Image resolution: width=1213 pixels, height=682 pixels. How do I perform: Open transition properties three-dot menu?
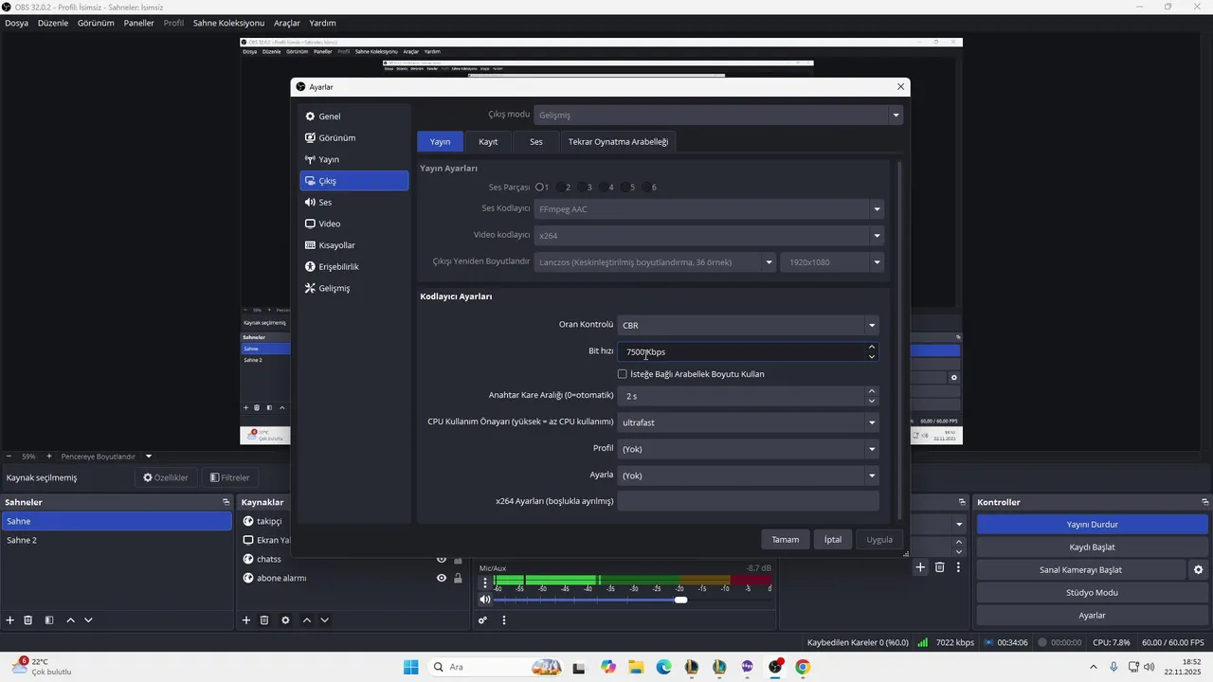pyautogui.click(x=959, y=567)
